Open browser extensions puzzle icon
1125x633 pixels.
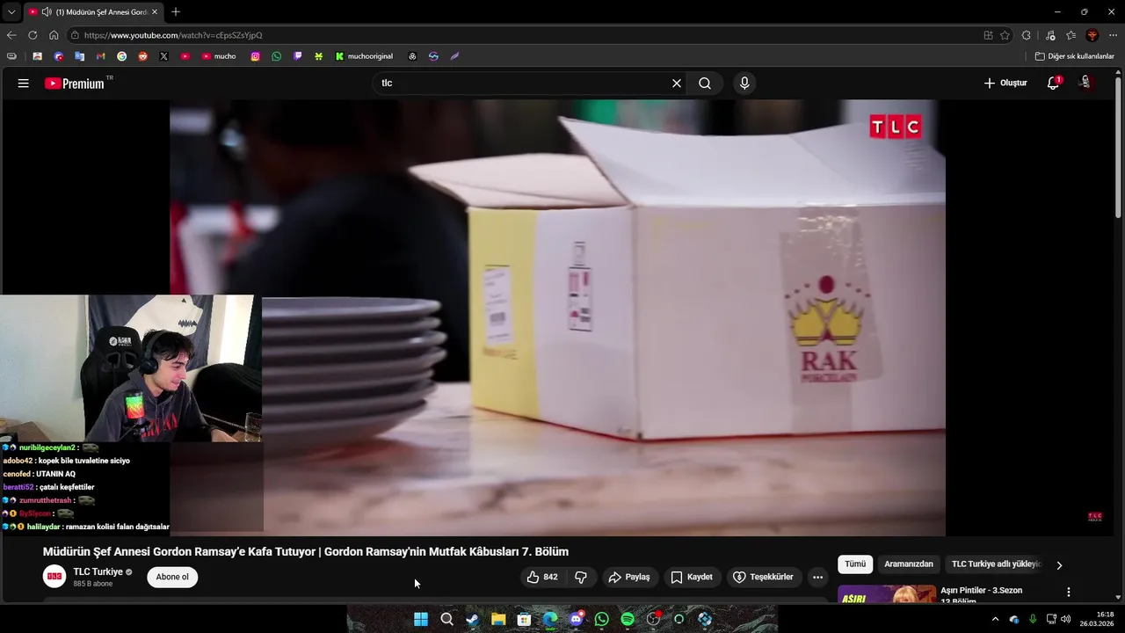pyautogui.click(x=1027, y=35)
